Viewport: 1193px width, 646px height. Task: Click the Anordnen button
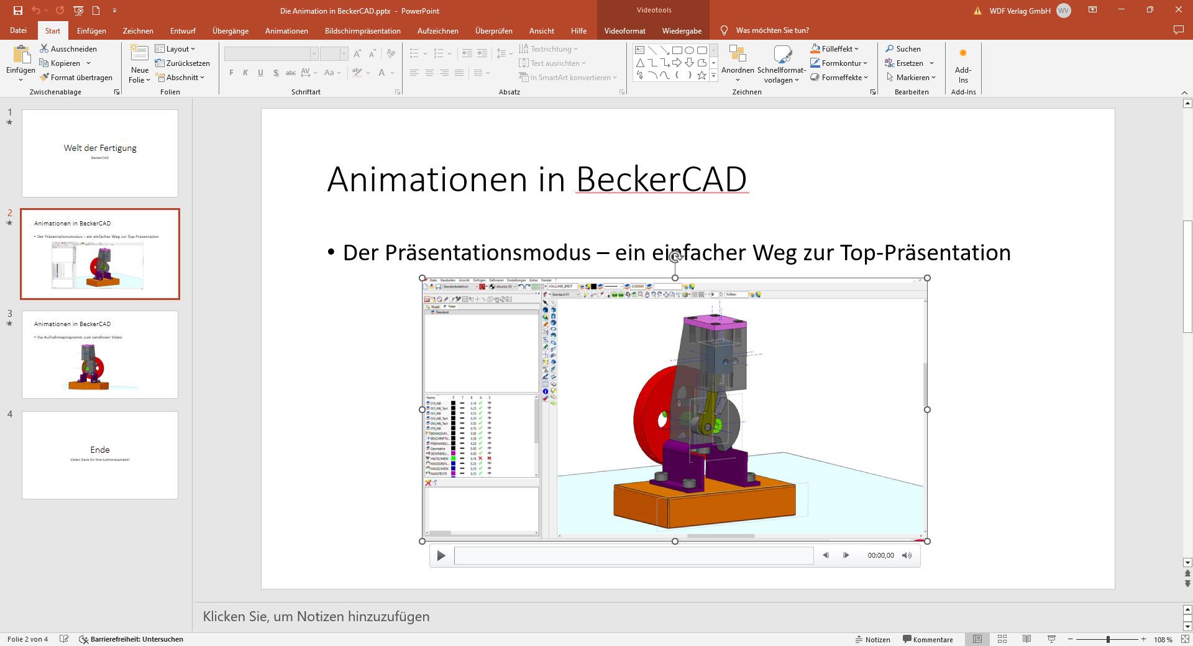point(738,64)
